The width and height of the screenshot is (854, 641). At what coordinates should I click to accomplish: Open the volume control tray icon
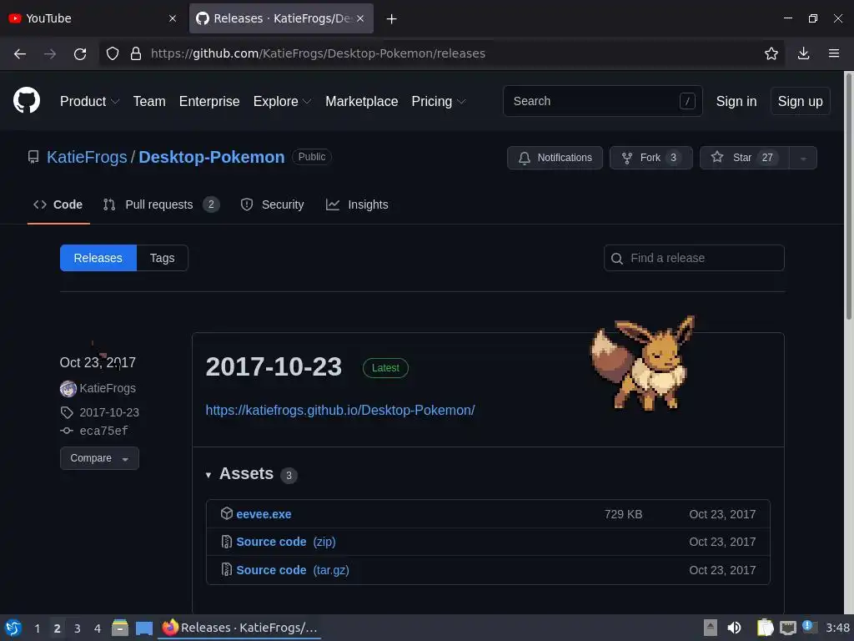(734, 628)
